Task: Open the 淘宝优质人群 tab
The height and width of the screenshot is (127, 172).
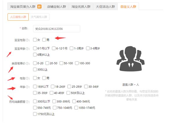Action: (x=81, y=7)
